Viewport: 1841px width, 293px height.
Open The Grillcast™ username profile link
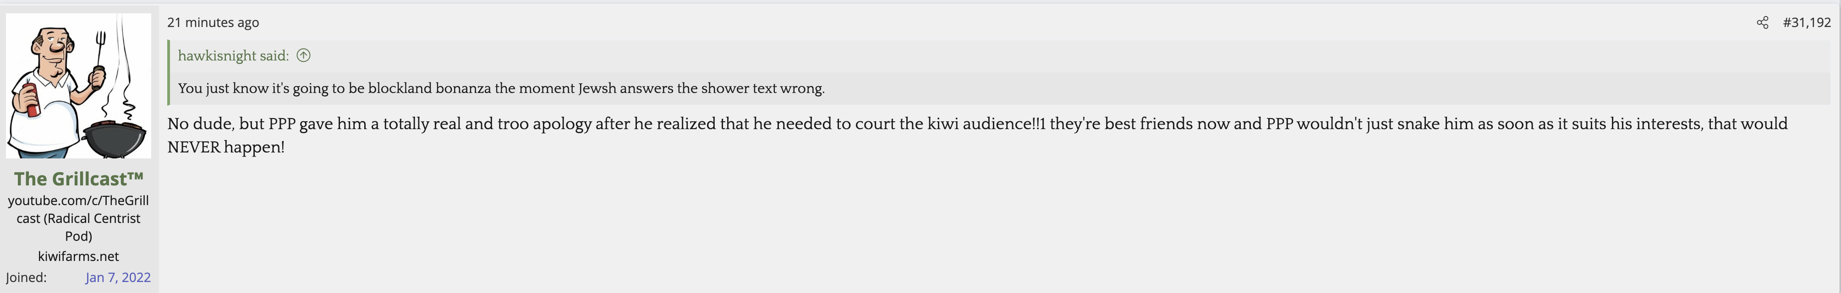(x=79, y=179)
